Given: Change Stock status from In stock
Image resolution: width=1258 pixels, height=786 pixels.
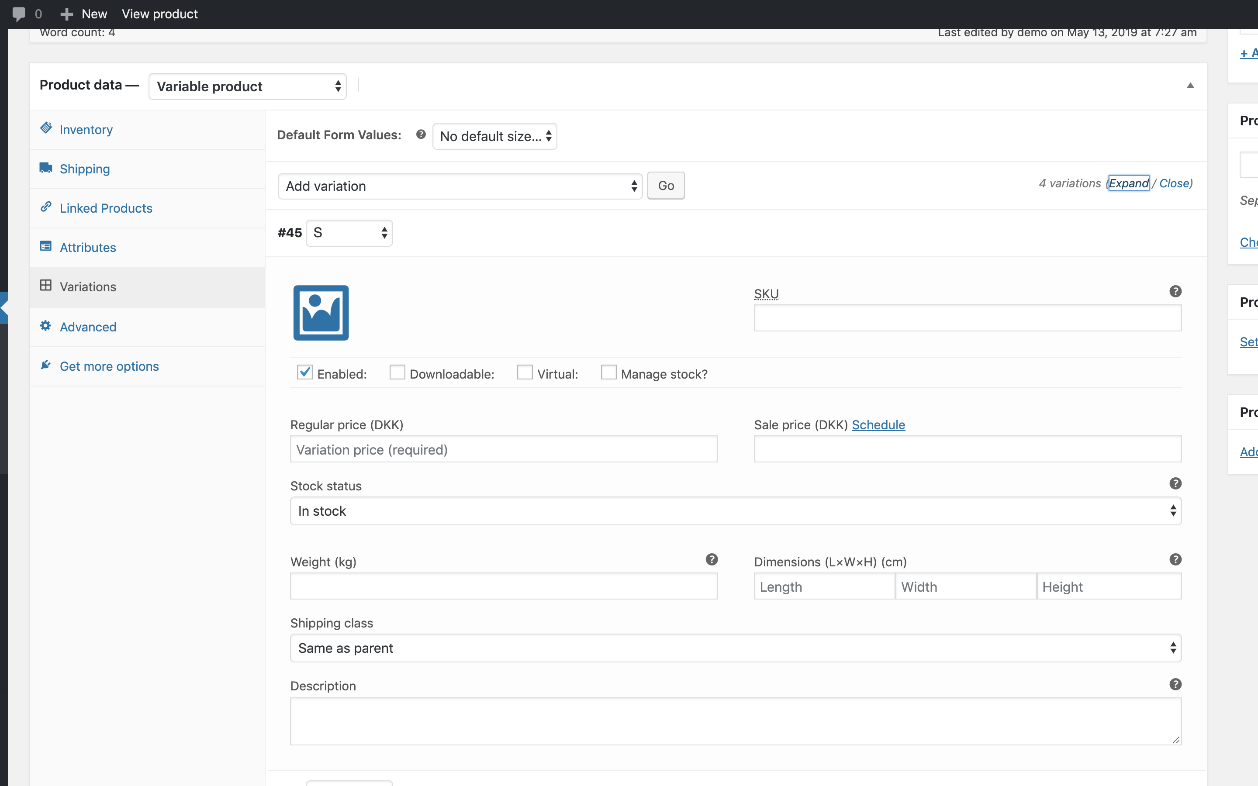Looking at the screenshot, I should 736,510.
